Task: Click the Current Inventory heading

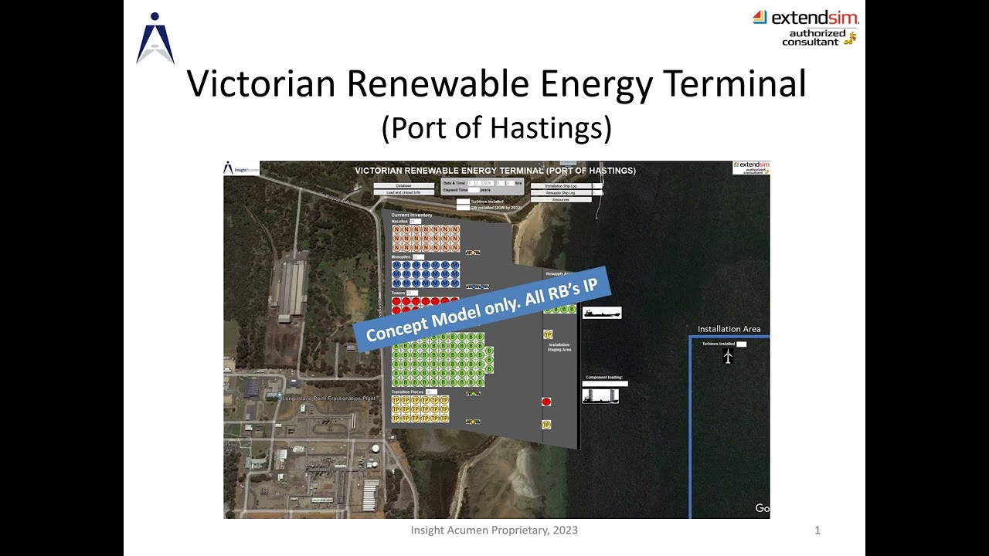Action: coord(412,215)
